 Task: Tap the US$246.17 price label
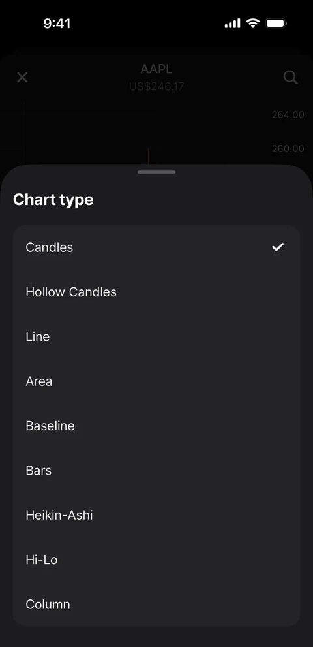click(156, 87)
